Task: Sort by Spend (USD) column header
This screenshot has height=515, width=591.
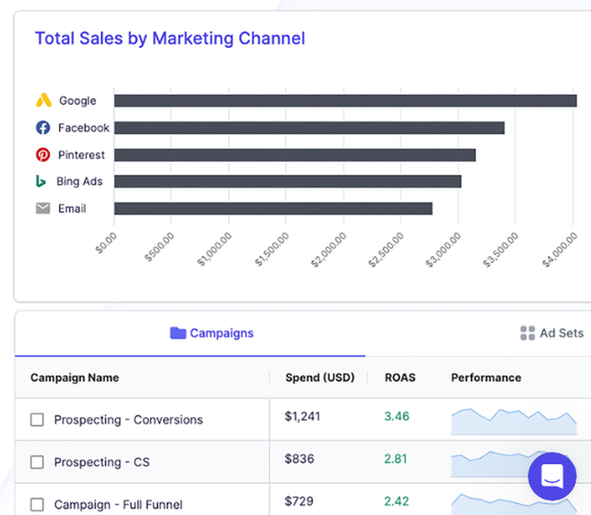Action: pos(320,377)
